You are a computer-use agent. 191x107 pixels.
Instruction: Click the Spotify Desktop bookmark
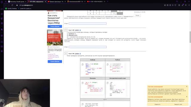tap(11, 9)
